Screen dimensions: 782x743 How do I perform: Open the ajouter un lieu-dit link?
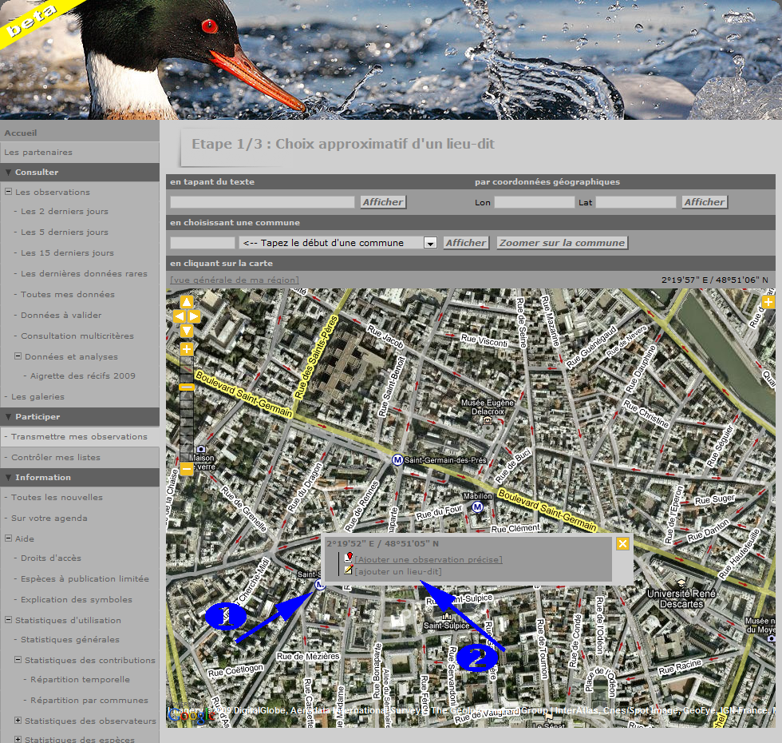pos(398,572)
